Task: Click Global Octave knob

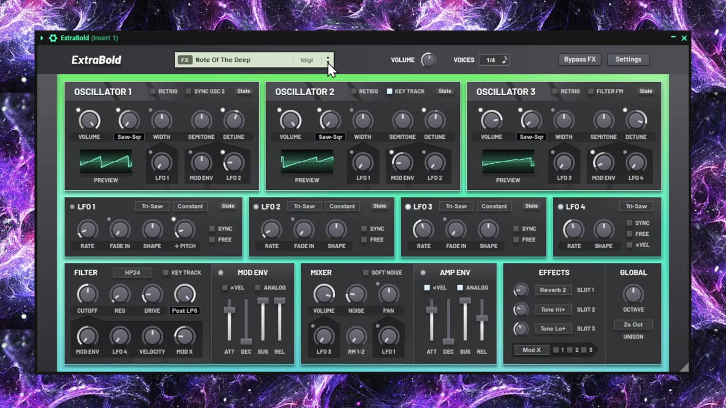Action: [633, 294]
